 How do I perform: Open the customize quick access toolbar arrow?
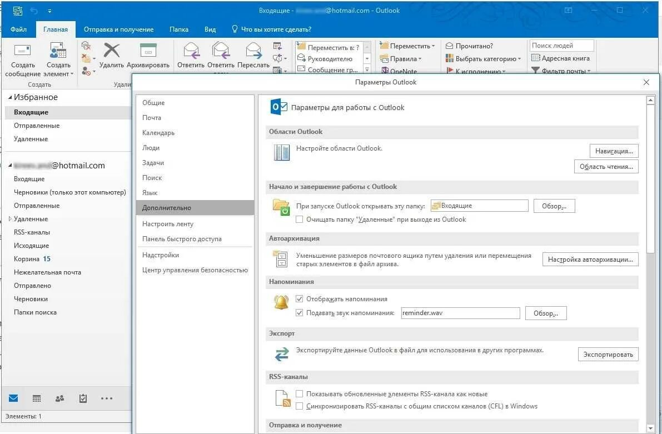point(49,11)
